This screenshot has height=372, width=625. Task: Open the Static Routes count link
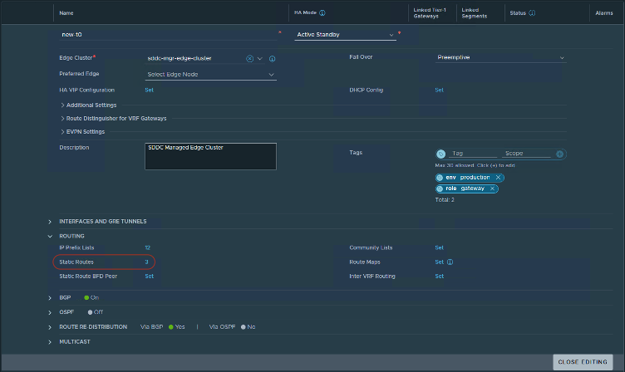click(x=147, y=262)
